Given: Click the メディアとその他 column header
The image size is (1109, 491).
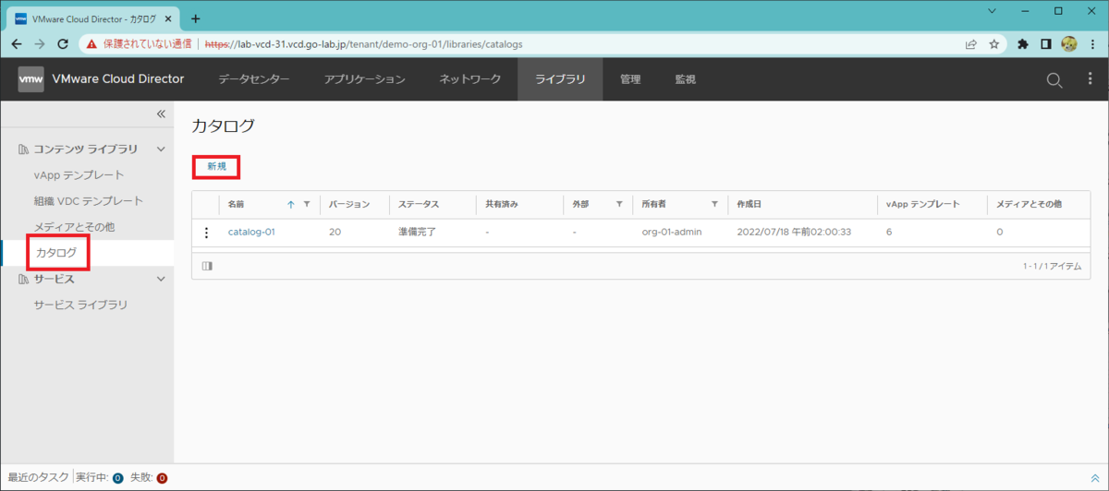Looking at the screenshot, I should (x=1029, y=204).
